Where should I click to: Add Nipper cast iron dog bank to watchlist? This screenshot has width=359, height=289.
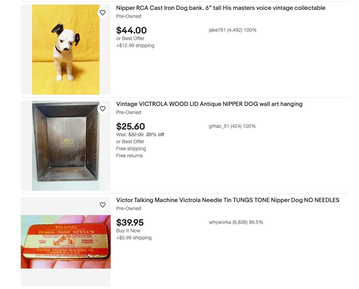click(x=103, y=13)
